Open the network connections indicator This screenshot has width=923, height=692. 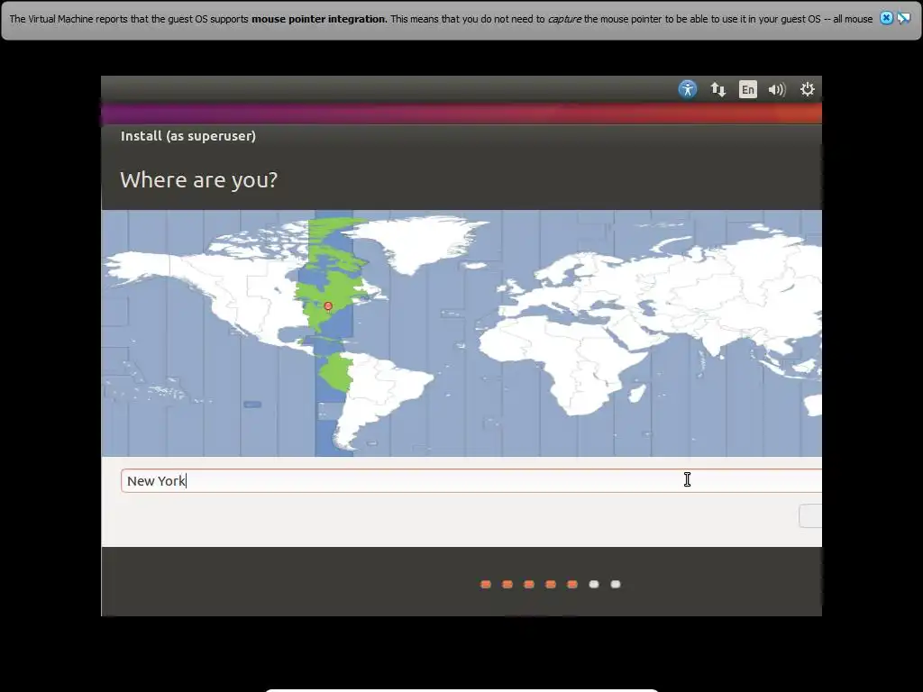[x=717, y=89]
